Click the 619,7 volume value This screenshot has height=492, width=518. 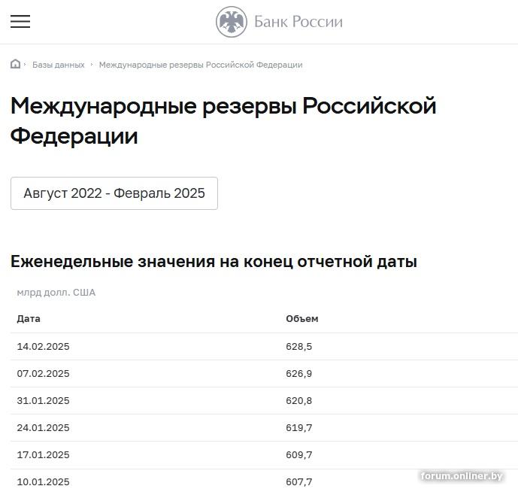[x=298, y=428]
